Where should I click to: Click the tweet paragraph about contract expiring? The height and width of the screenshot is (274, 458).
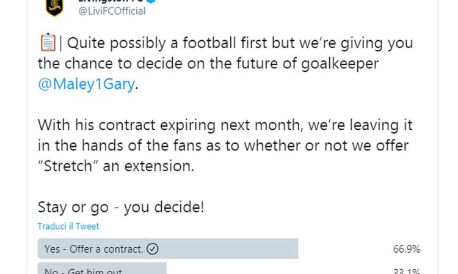coord(225,146)
